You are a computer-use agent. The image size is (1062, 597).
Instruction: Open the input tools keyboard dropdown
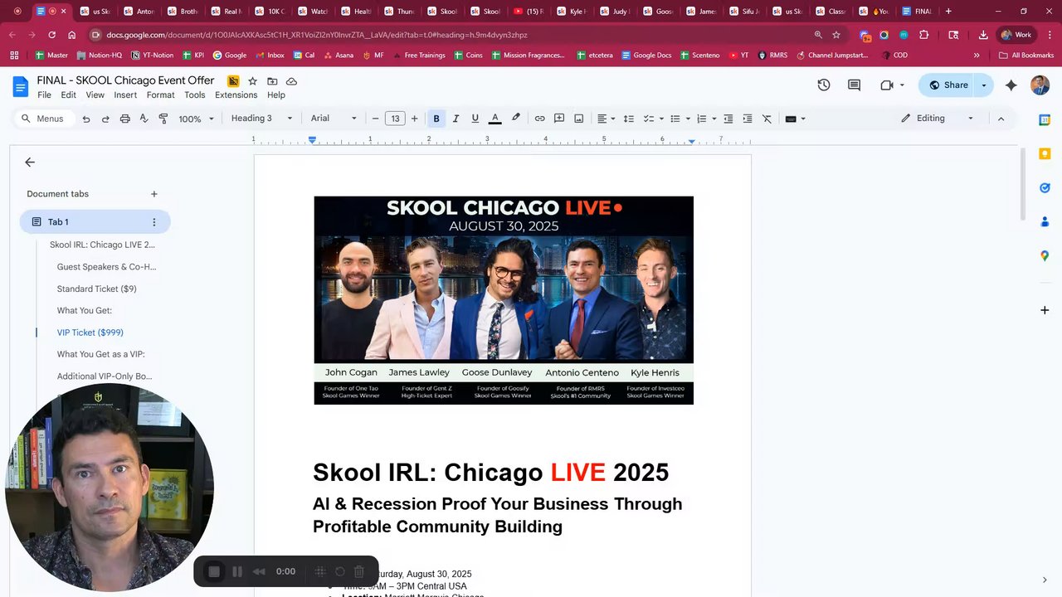[796, 119]
